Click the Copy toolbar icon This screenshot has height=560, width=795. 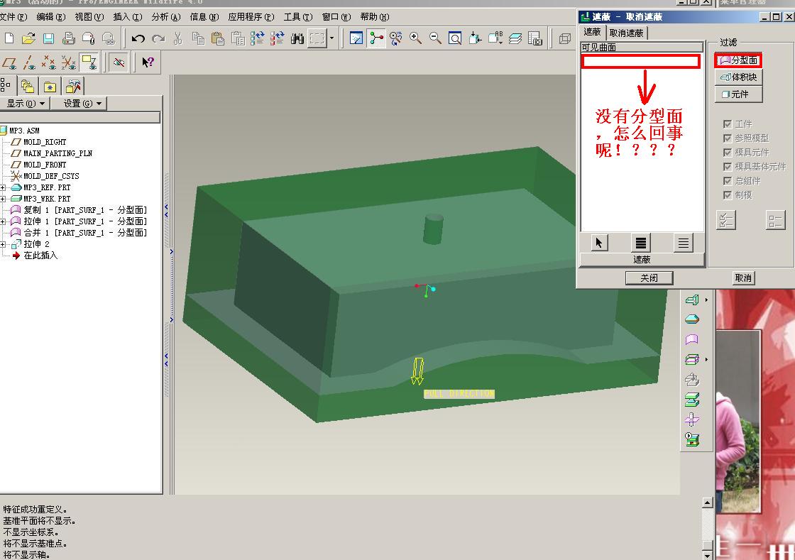198,38
